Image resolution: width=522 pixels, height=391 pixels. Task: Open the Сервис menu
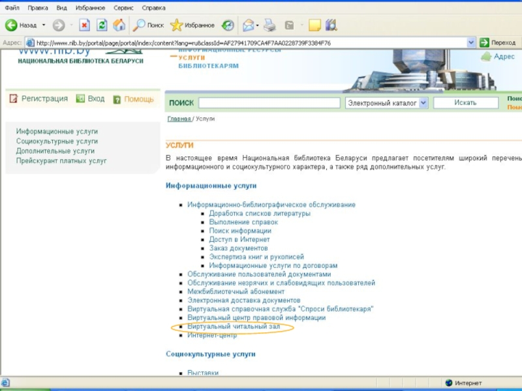pyautogui.click(x=123, y=8)
